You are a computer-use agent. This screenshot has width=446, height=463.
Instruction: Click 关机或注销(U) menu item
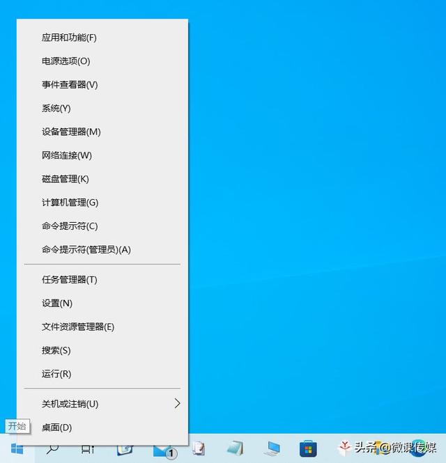[102, 404]
